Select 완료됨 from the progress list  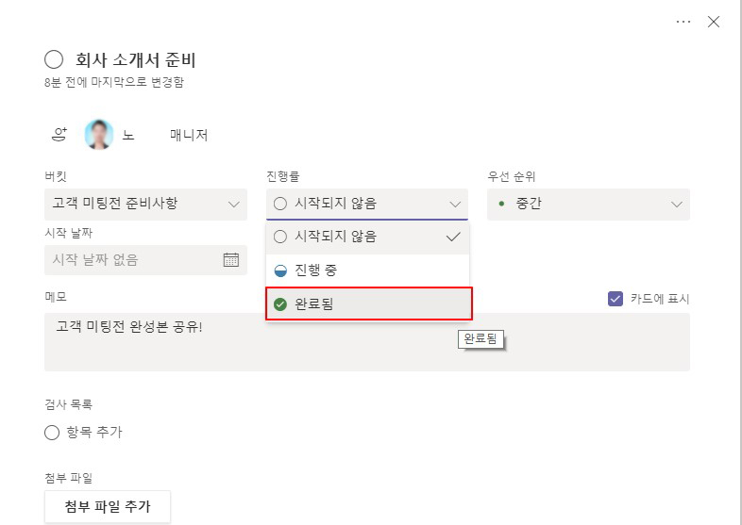coord(368,304)
